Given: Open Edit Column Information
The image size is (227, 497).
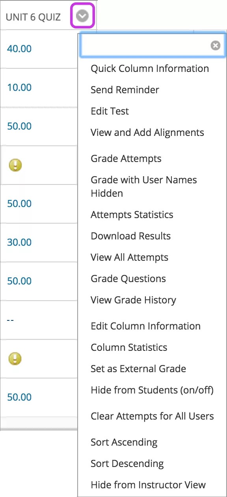Looking at the screenshot, I should point(146,326).
